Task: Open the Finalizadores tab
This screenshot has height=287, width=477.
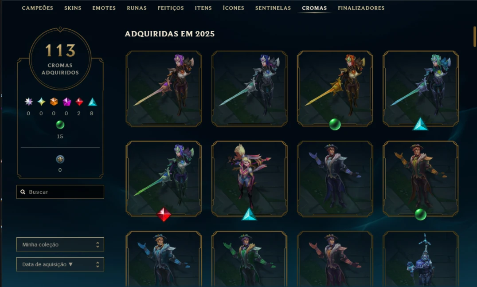Action: point(361,8)
